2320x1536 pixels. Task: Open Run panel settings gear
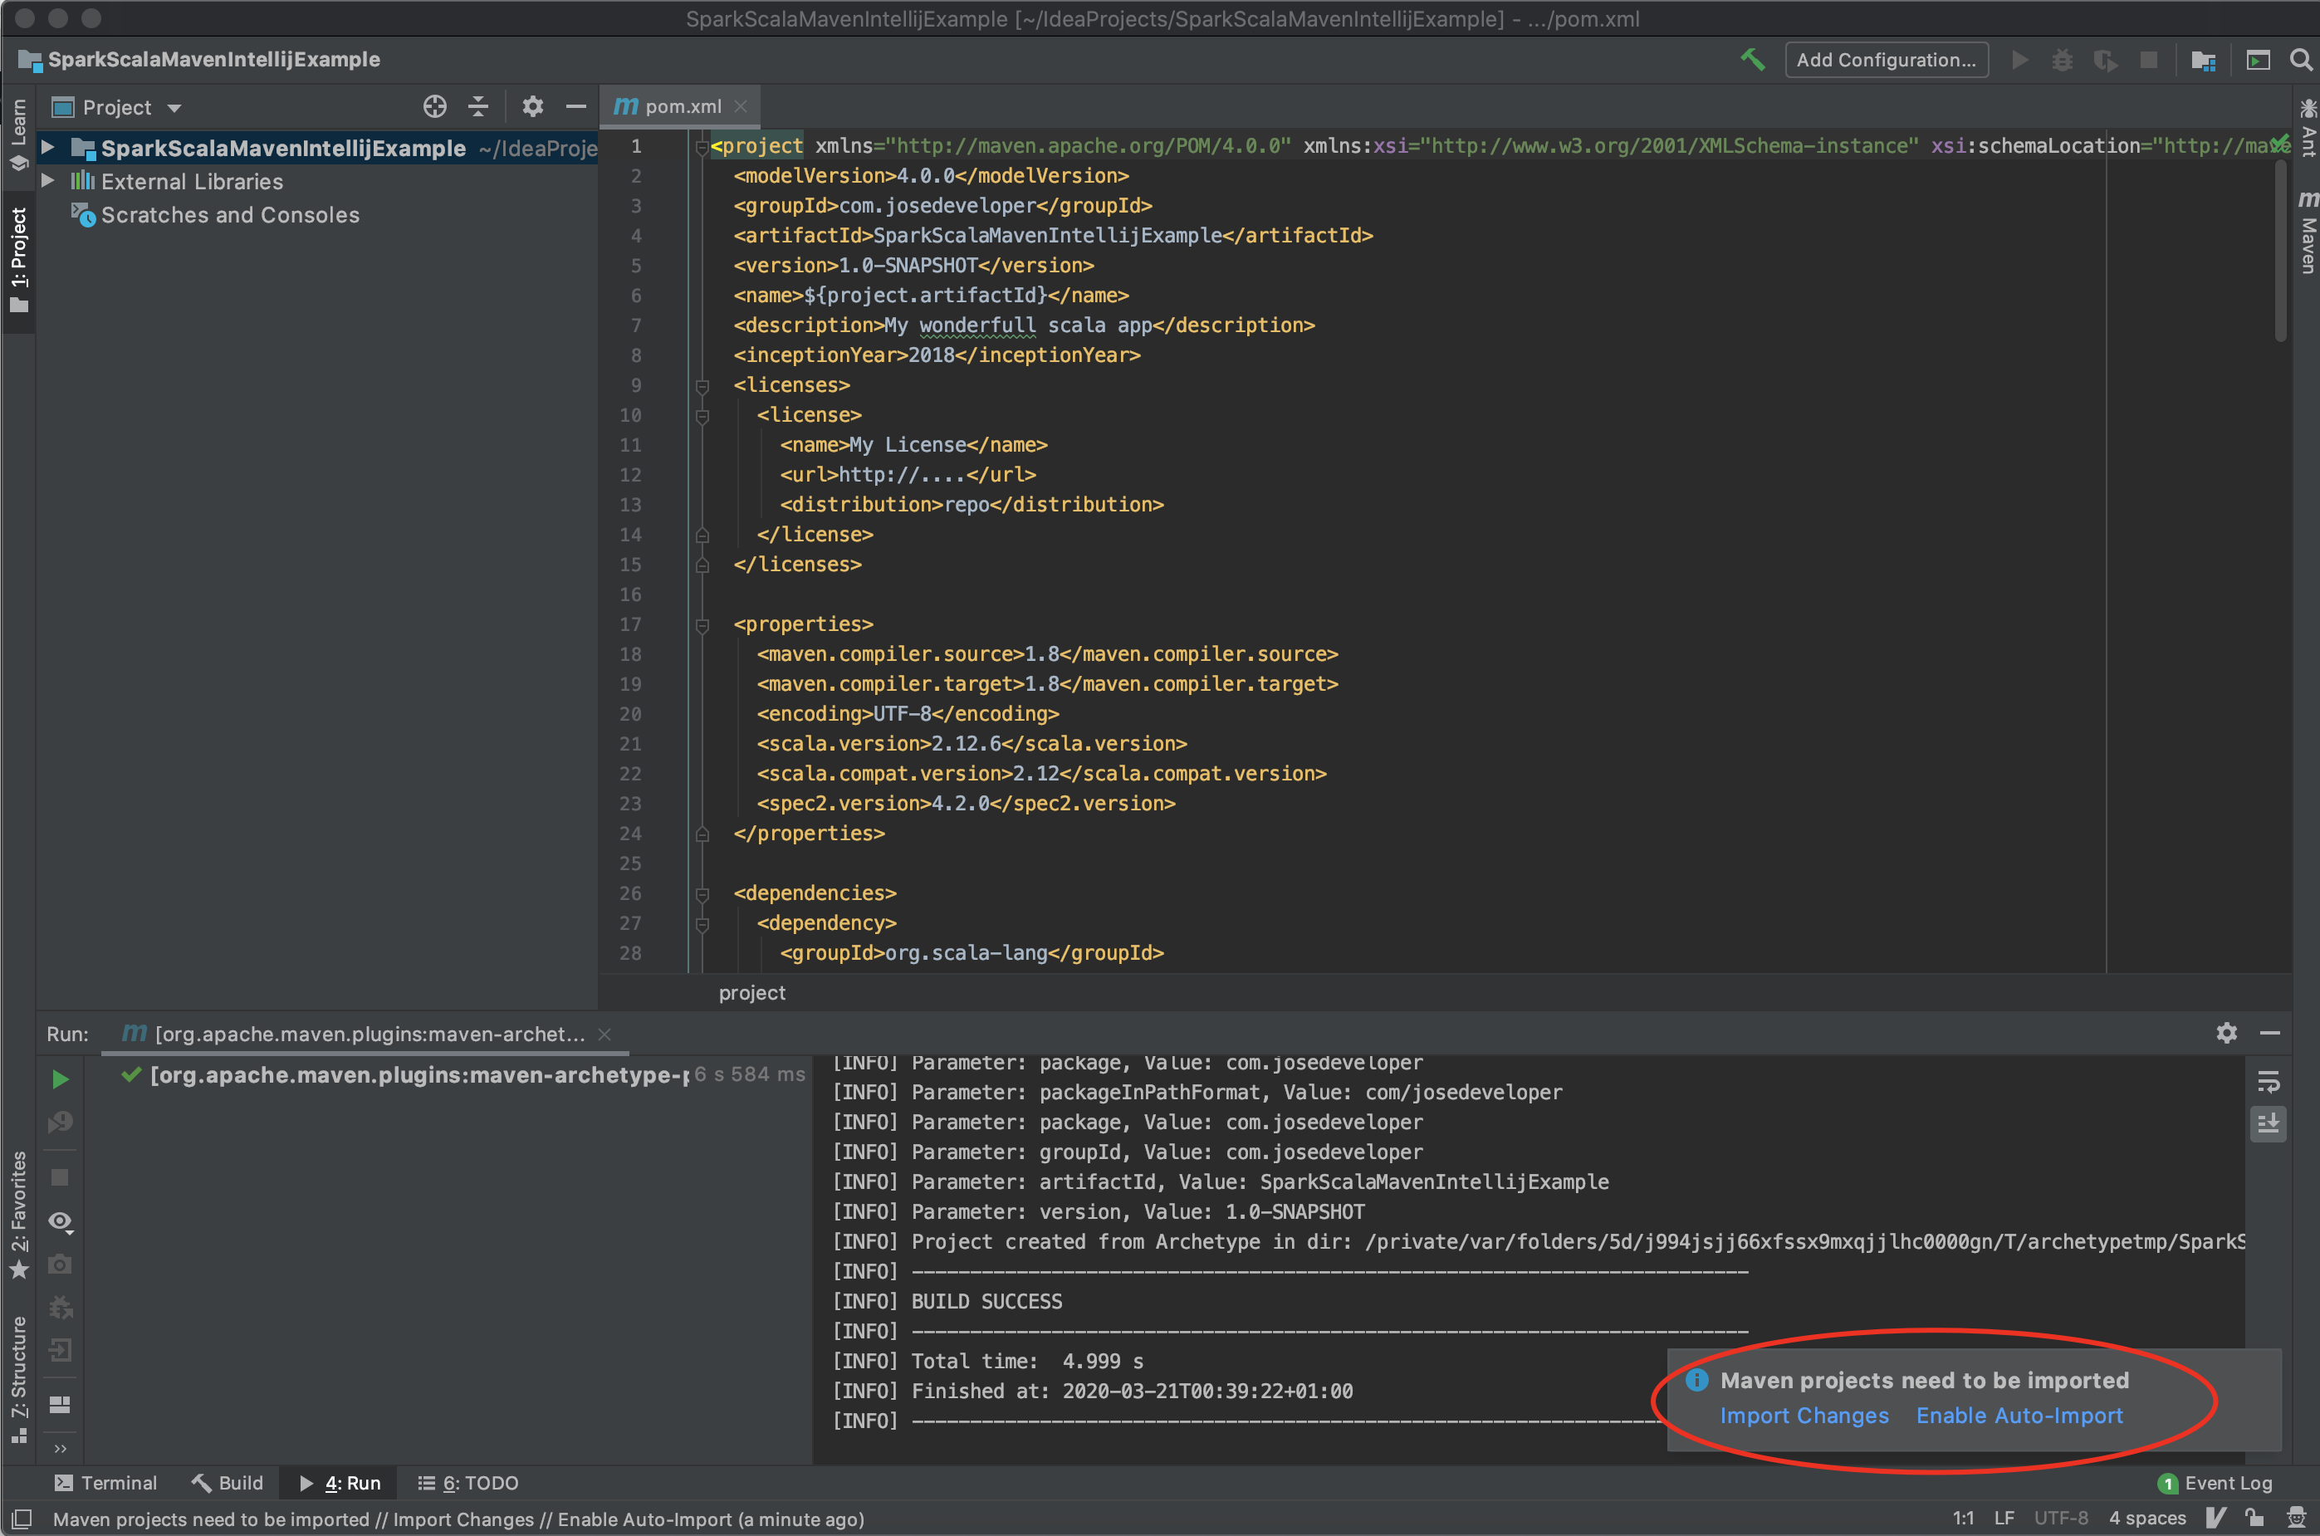click(2227, 1034)
